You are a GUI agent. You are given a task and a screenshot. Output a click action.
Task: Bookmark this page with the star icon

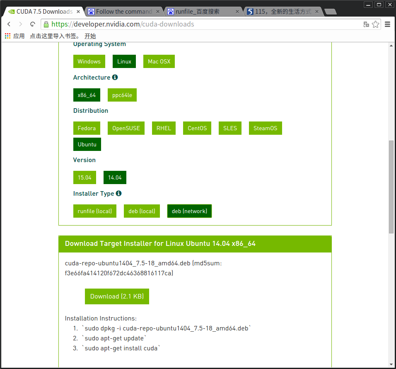[375, 24]
